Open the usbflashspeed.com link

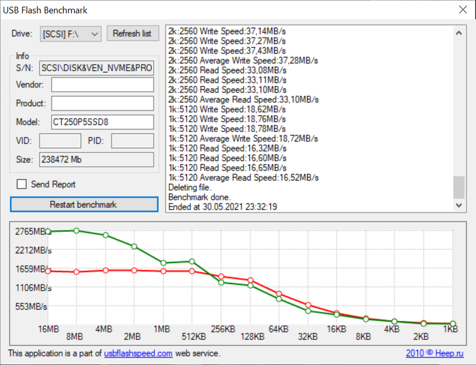click(x=138, y=354)
